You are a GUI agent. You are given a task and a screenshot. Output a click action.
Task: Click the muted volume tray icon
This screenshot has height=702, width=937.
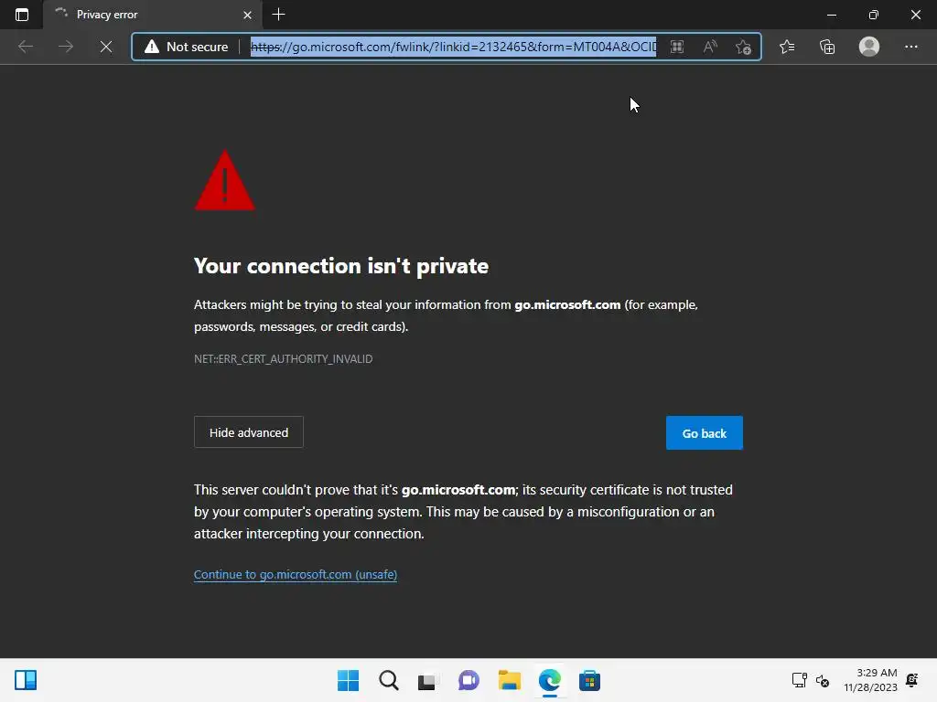pyautogui.click(x=823, y=680)
